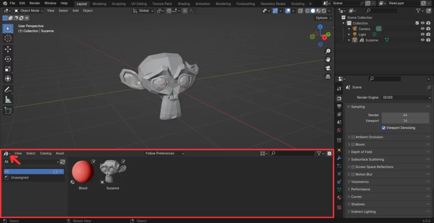
Task: Switch to the Geometry Nodes workspace tab
Action: click(273, 4)
